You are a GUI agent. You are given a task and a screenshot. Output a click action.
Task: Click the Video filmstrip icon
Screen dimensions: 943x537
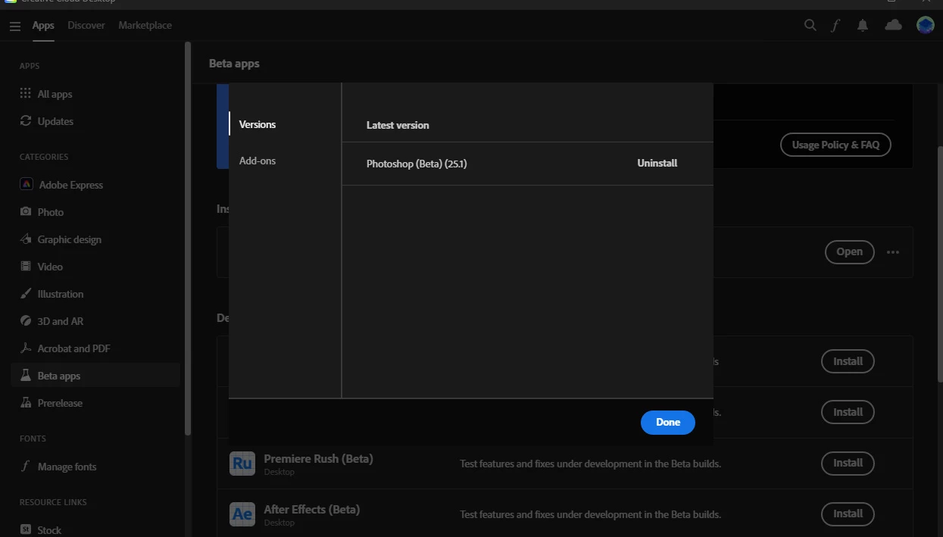pos(26,267)
